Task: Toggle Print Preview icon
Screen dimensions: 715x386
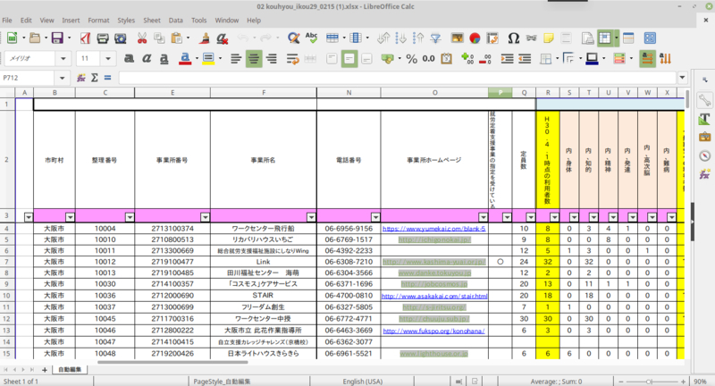Action: click(x=121, y=38)
